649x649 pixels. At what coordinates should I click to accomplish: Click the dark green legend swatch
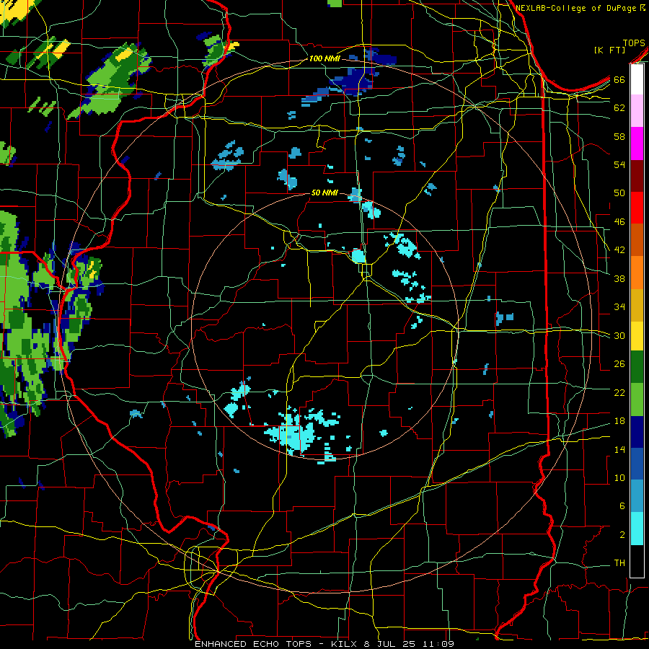[637, 367]
